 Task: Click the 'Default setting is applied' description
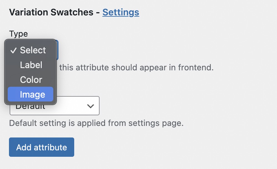[96, 123]
